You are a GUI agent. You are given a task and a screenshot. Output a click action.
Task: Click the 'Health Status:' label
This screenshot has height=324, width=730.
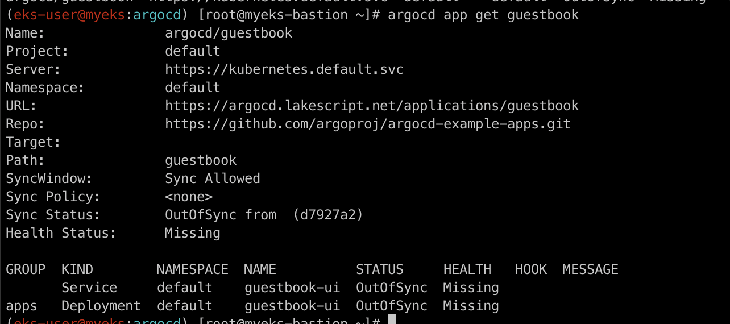click(61, 234)
